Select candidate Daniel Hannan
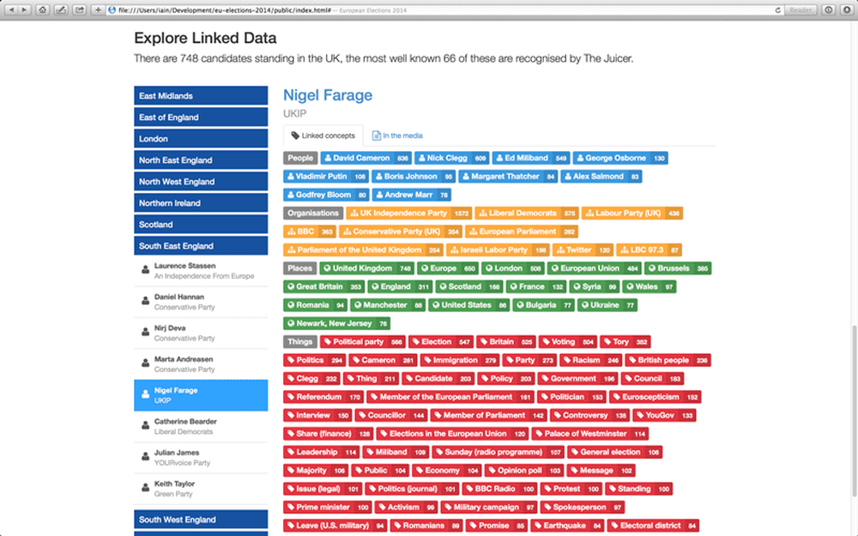Image resolution: width=858 pixels, height=536 pixels. tap(201, 301)
